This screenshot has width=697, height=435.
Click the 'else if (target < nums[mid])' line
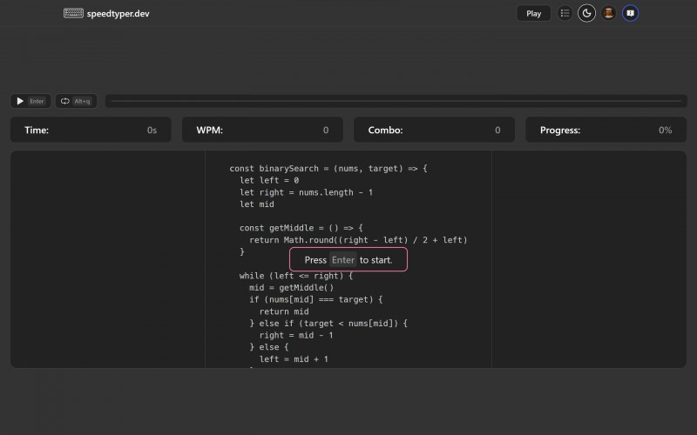pyautogui.click(x=328, y=324)
